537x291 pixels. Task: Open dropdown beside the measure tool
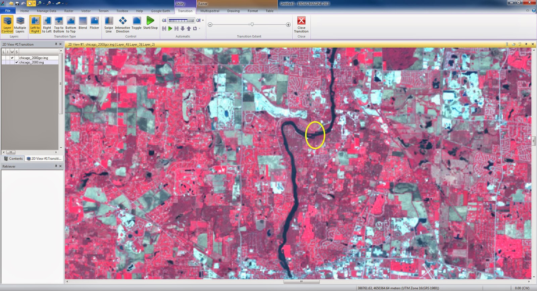point(63,3)
